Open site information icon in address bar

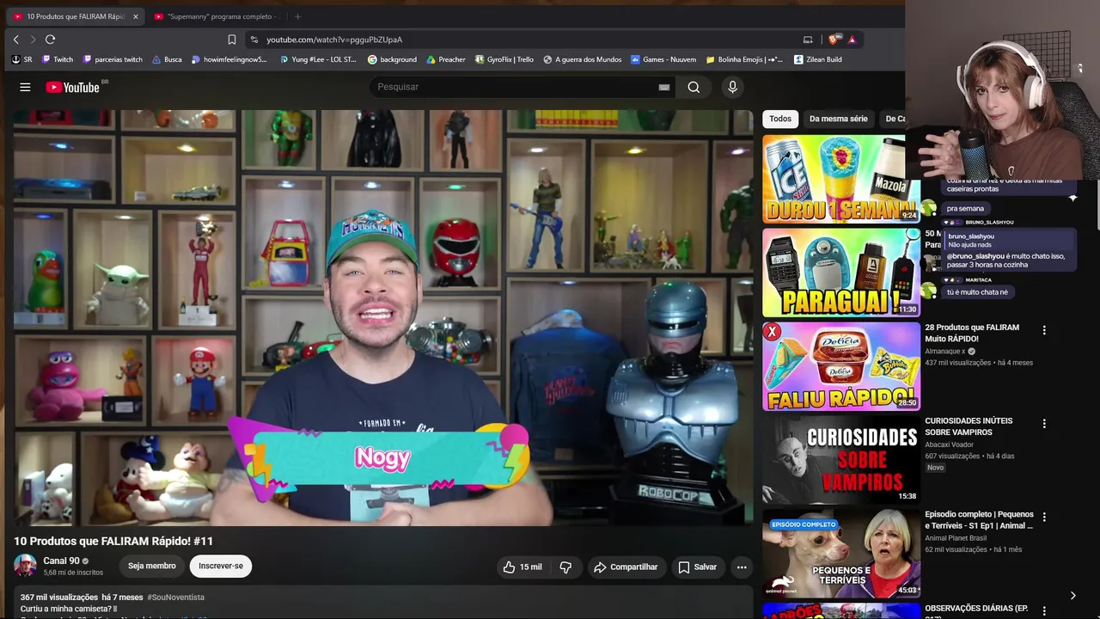click(254, 40)
